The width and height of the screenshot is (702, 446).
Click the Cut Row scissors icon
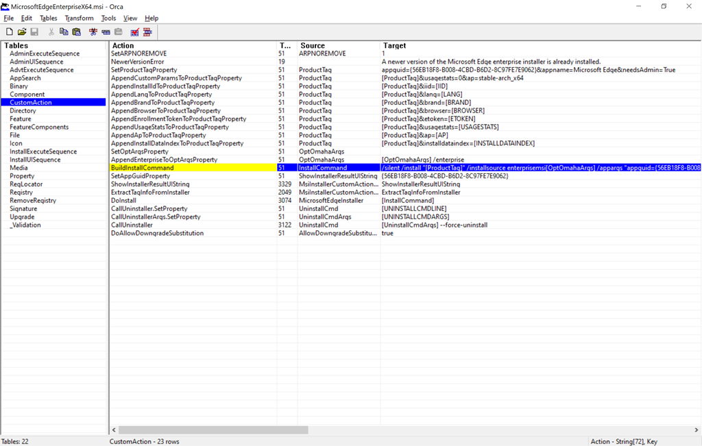(93, 32)
